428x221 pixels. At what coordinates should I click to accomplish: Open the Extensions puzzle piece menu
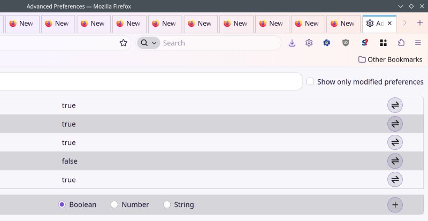pyautogui.click(x=401, y=43)
